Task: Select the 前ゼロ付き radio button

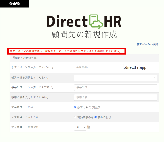Action: click(x=95, y=117)
